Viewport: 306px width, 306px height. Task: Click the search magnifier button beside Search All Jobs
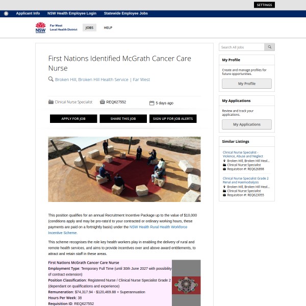click(x=269, y=47)
